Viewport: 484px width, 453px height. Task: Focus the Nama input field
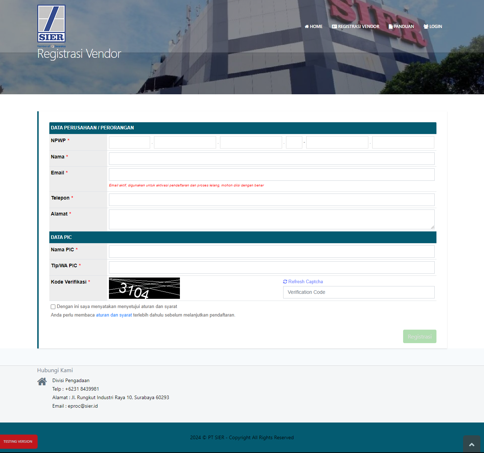[272, 158]
